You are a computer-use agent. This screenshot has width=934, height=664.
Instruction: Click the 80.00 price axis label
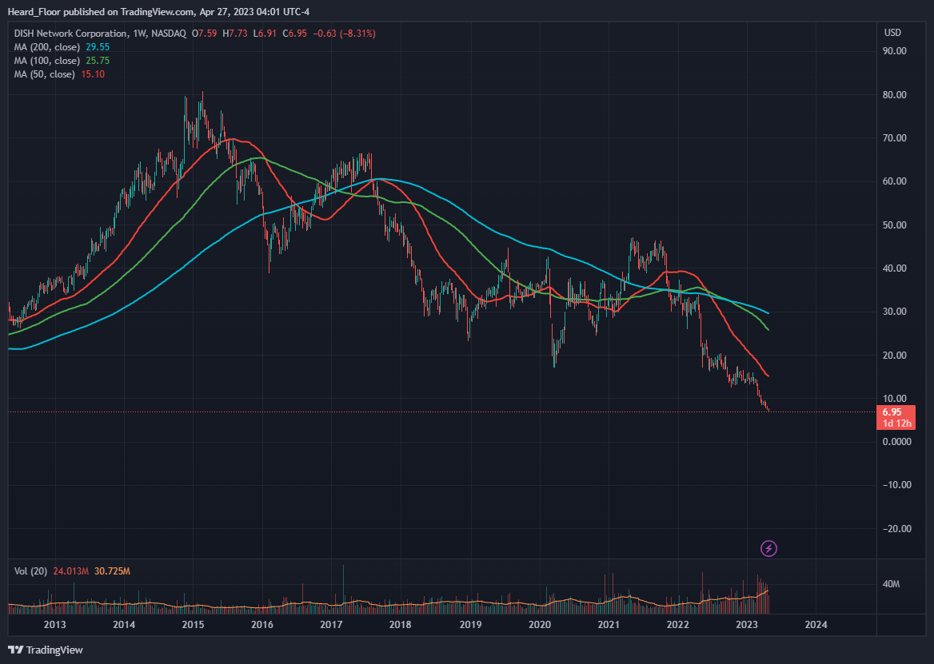(x=895, y=94)
